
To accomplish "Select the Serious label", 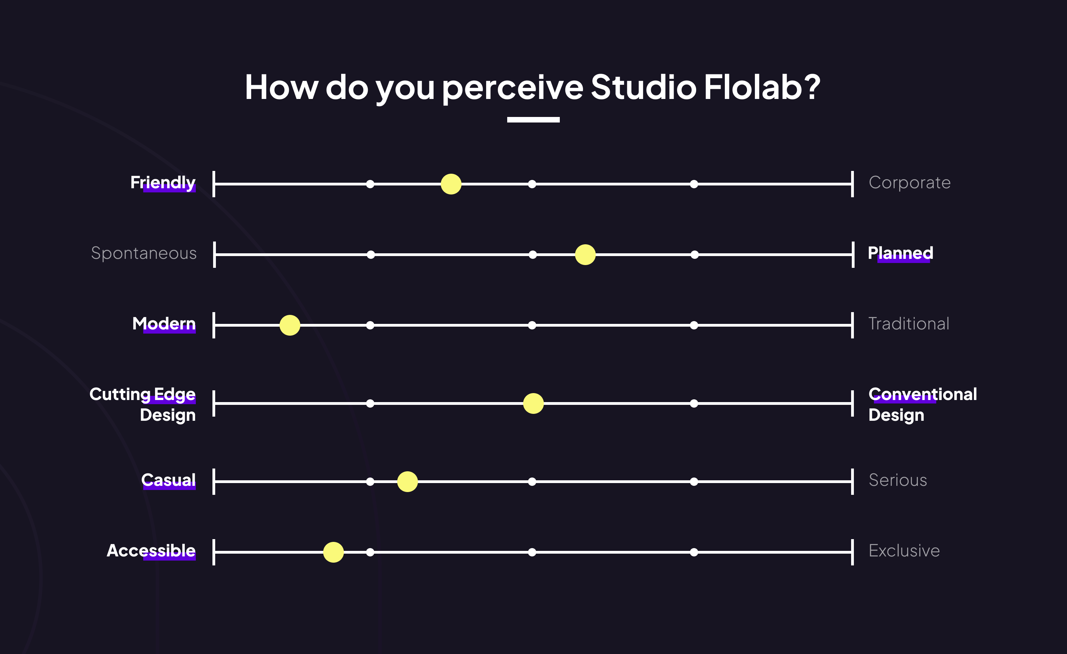I will click(x=898, y=480).
